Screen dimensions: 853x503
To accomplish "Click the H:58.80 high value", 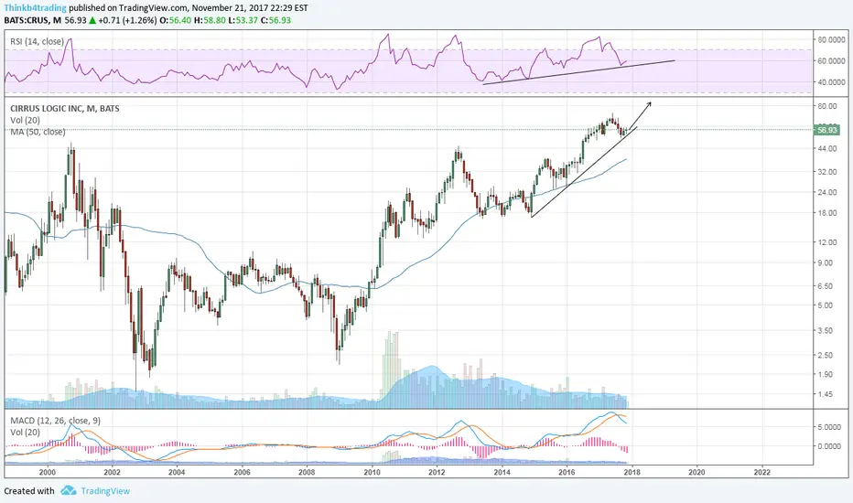I will [x=210, y=20].
